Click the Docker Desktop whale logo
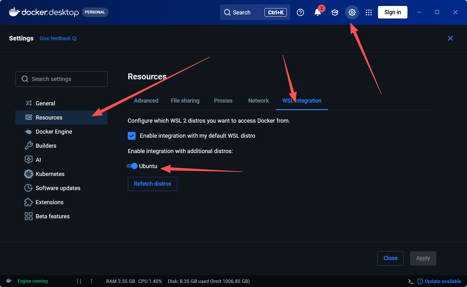Screen dimensions: 467x287 click(14, 12)
